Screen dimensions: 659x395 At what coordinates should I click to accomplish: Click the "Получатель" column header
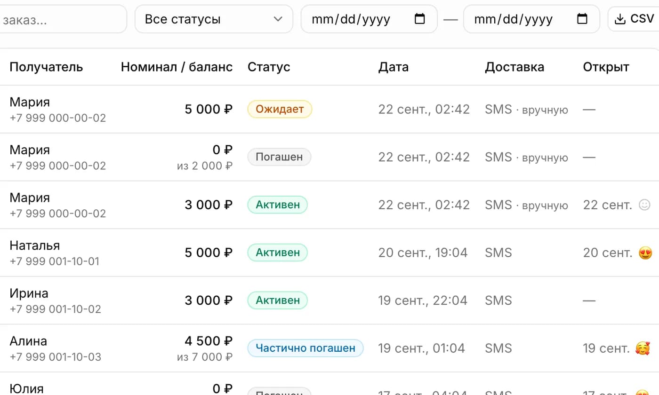[x=46, y=67]
